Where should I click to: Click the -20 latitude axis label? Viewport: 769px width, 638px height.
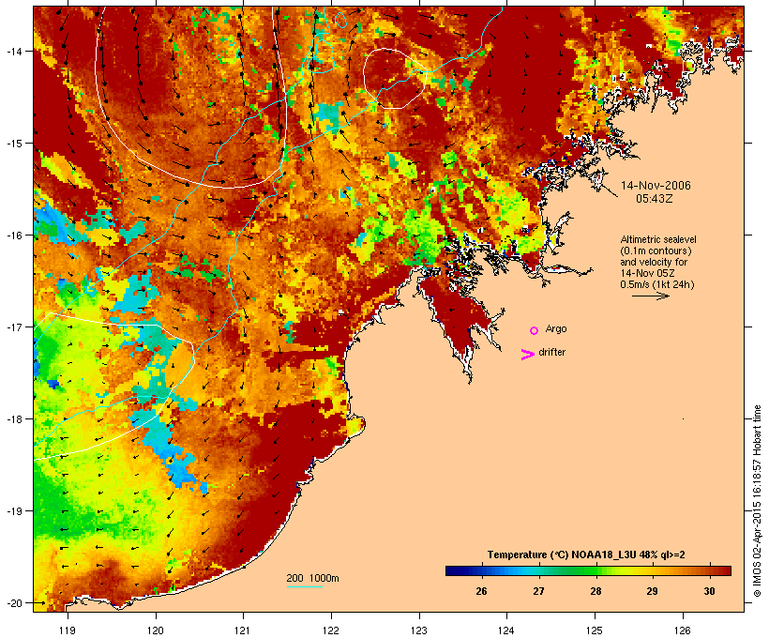point(13,603)
